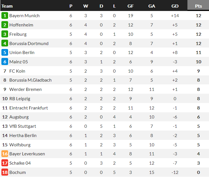
Task: Click the green position 1 badge
Action: click(5, 16)
